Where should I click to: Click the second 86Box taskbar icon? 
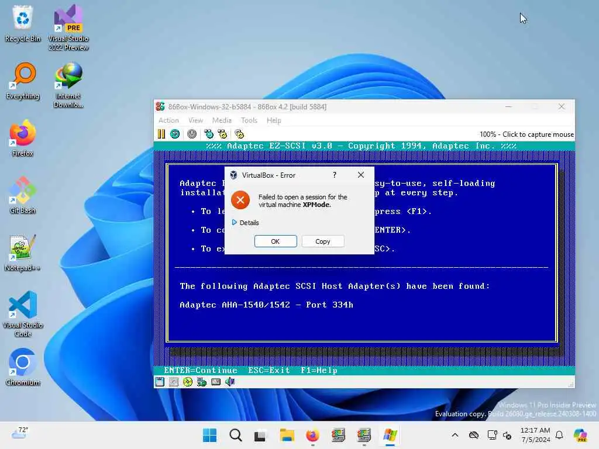click(364, 435)
